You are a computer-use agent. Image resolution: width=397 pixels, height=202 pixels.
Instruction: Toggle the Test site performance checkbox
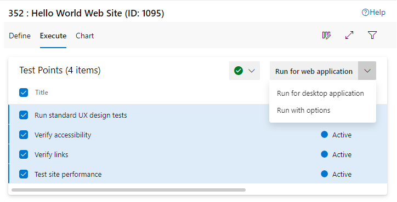click(24, 174)
